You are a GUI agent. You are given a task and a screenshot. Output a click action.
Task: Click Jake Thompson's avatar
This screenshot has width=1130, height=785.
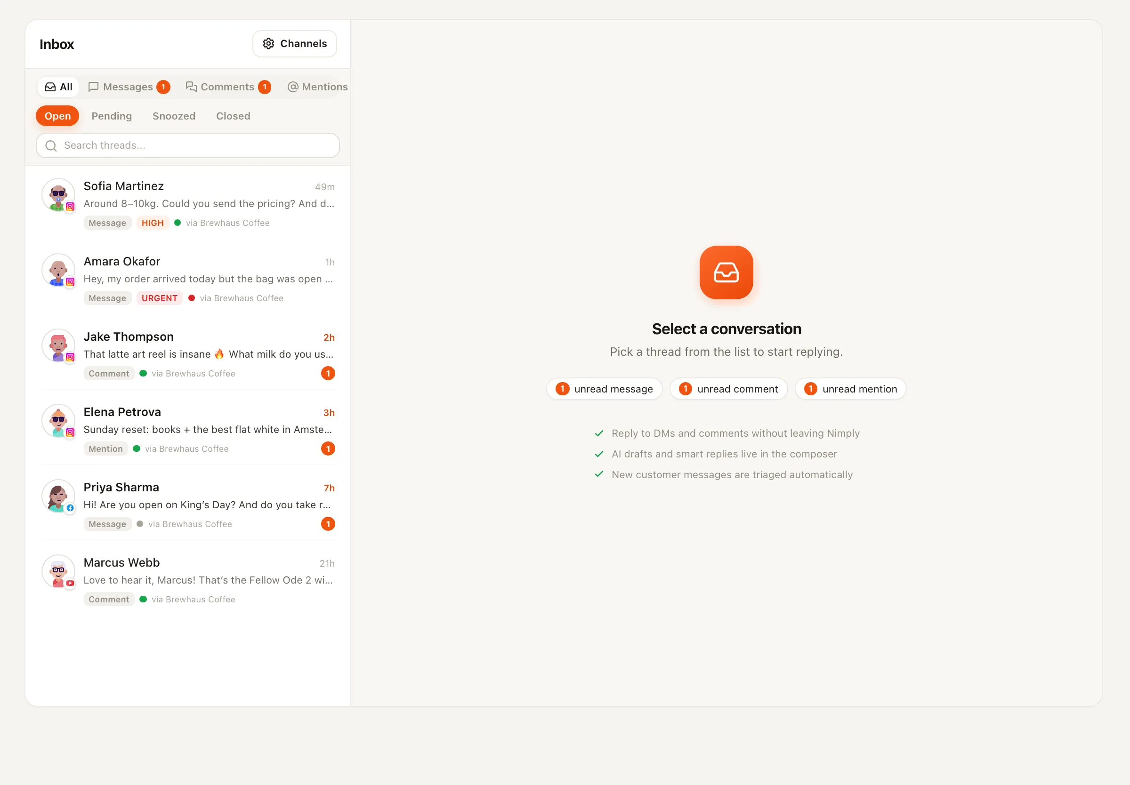click(x=58, y=345)
